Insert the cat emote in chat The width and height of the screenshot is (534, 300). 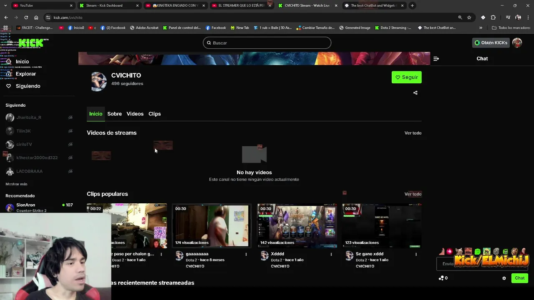(x=459, y=252)
